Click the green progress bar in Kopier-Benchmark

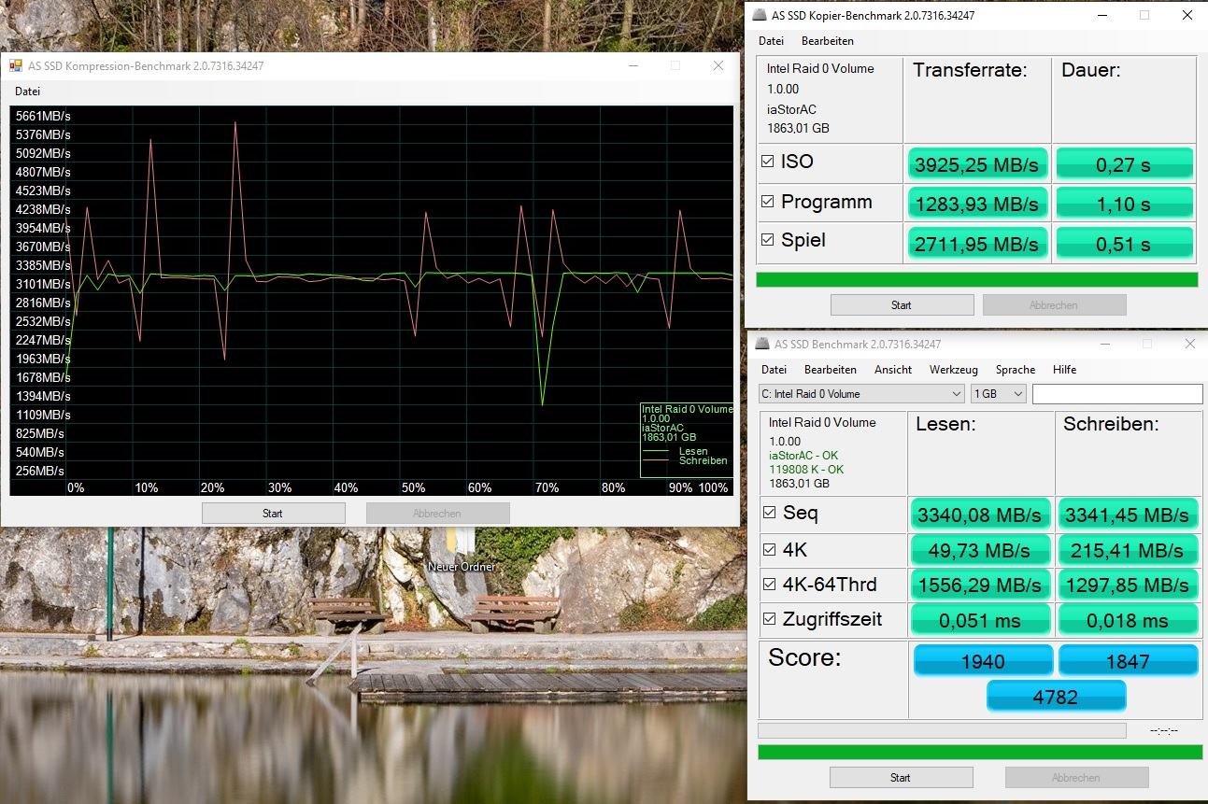pos(977,279)
